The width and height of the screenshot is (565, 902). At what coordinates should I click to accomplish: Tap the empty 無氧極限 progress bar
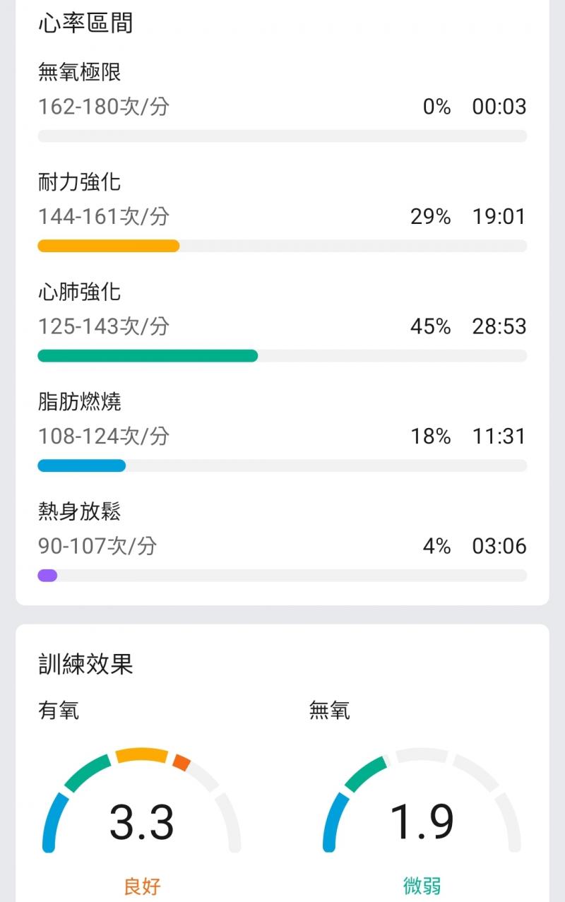(282, 136)
